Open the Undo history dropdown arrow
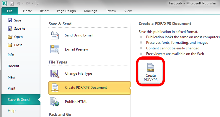The height and width of the screenshot is (117, 220). point(23,4)
